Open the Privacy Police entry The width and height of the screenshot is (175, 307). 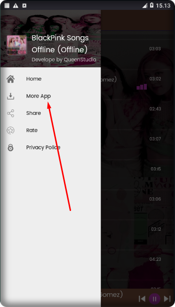tap(51, 148)
